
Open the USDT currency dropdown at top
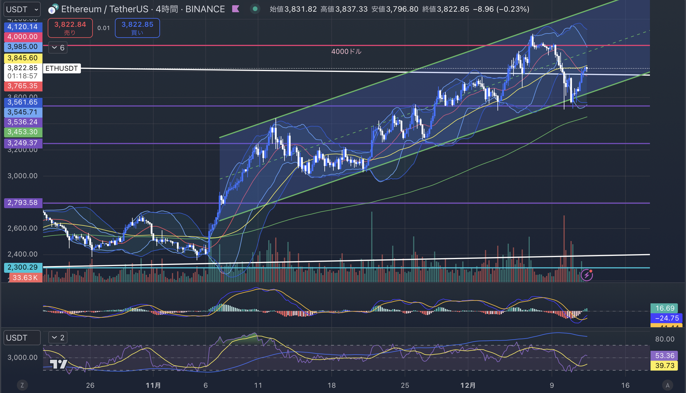click(22, 9)
